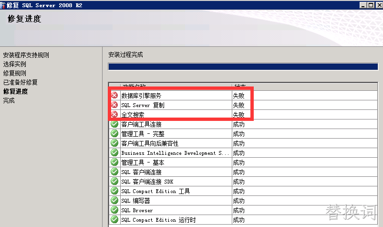383x227 pixels.
Task: Select the 已准备好修复 step
Action: pos(21,82)
